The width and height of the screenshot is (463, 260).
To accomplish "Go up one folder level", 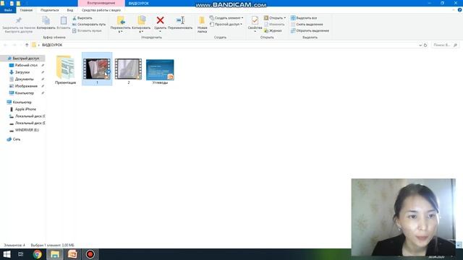I will point(27,45).
